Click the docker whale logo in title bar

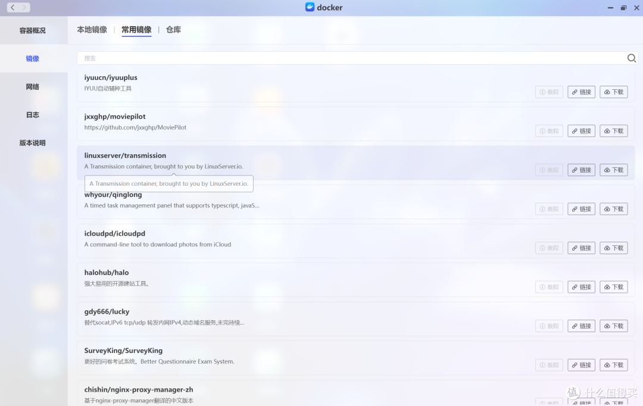310,7
